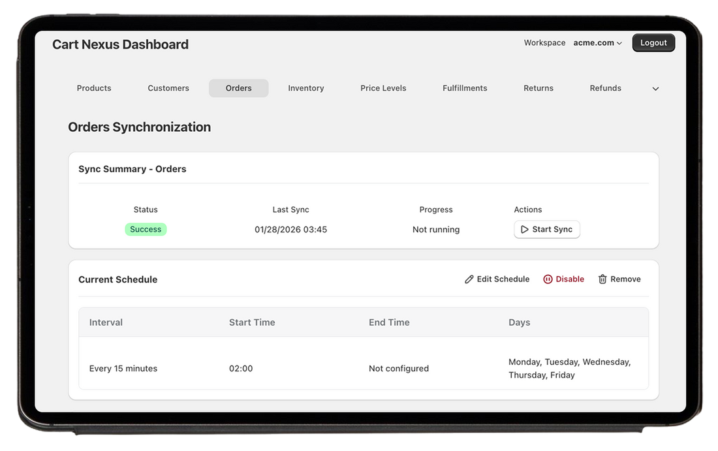Image resolution: width=718 pixels, height=451 pixels.
Task: Expand the hidden tabs chevron
Action: [655, 88]
